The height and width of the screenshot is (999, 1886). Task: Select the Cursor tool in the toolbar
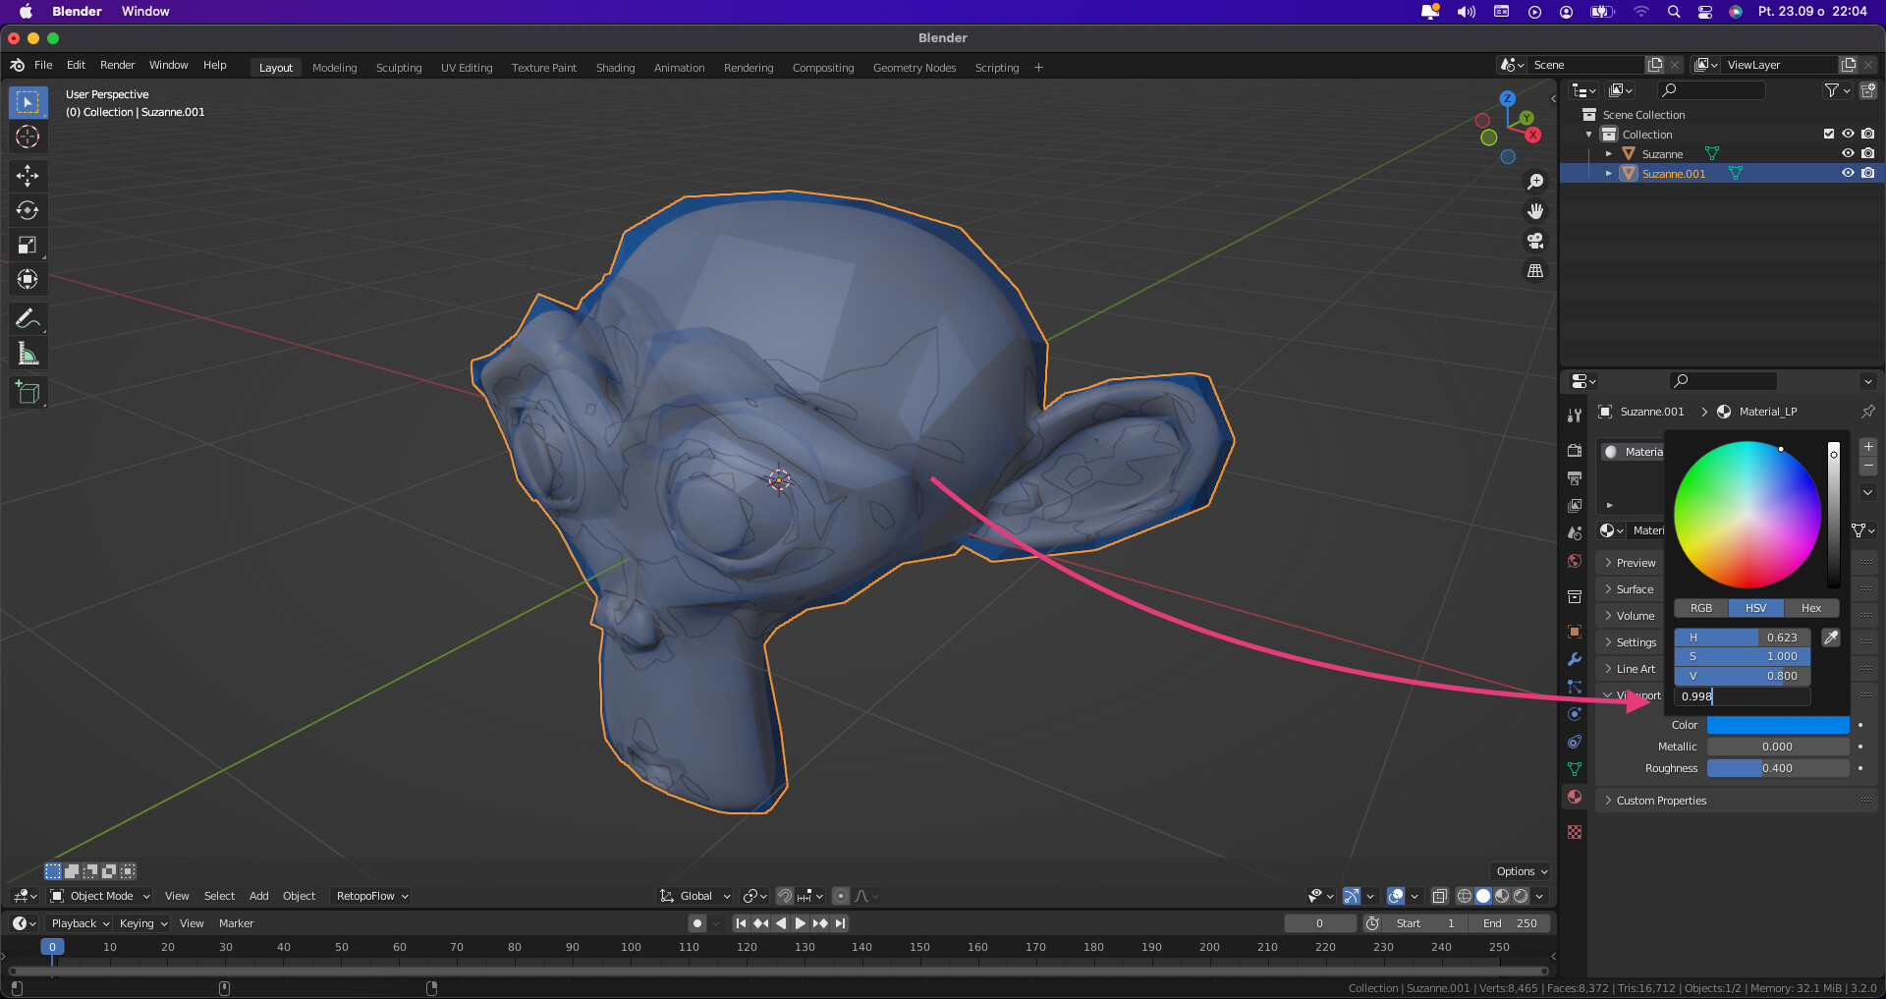click(x=28, y=137)
